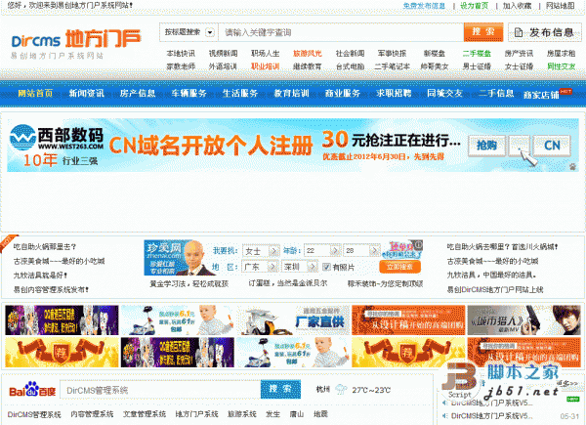Click the 地方门户系统 keyword link
The height and width of the screenshot is (425, 586).
pyautogui.click(x=196, y=414)
